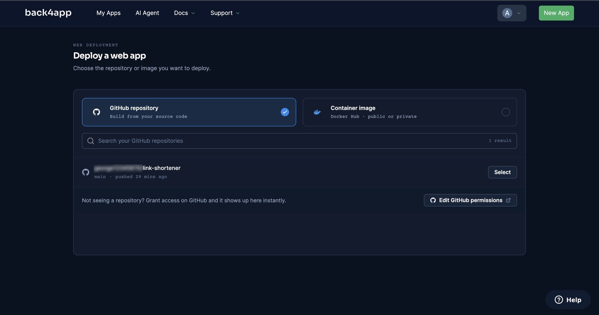Select the Container image radio option

click(x=506, y=112)
